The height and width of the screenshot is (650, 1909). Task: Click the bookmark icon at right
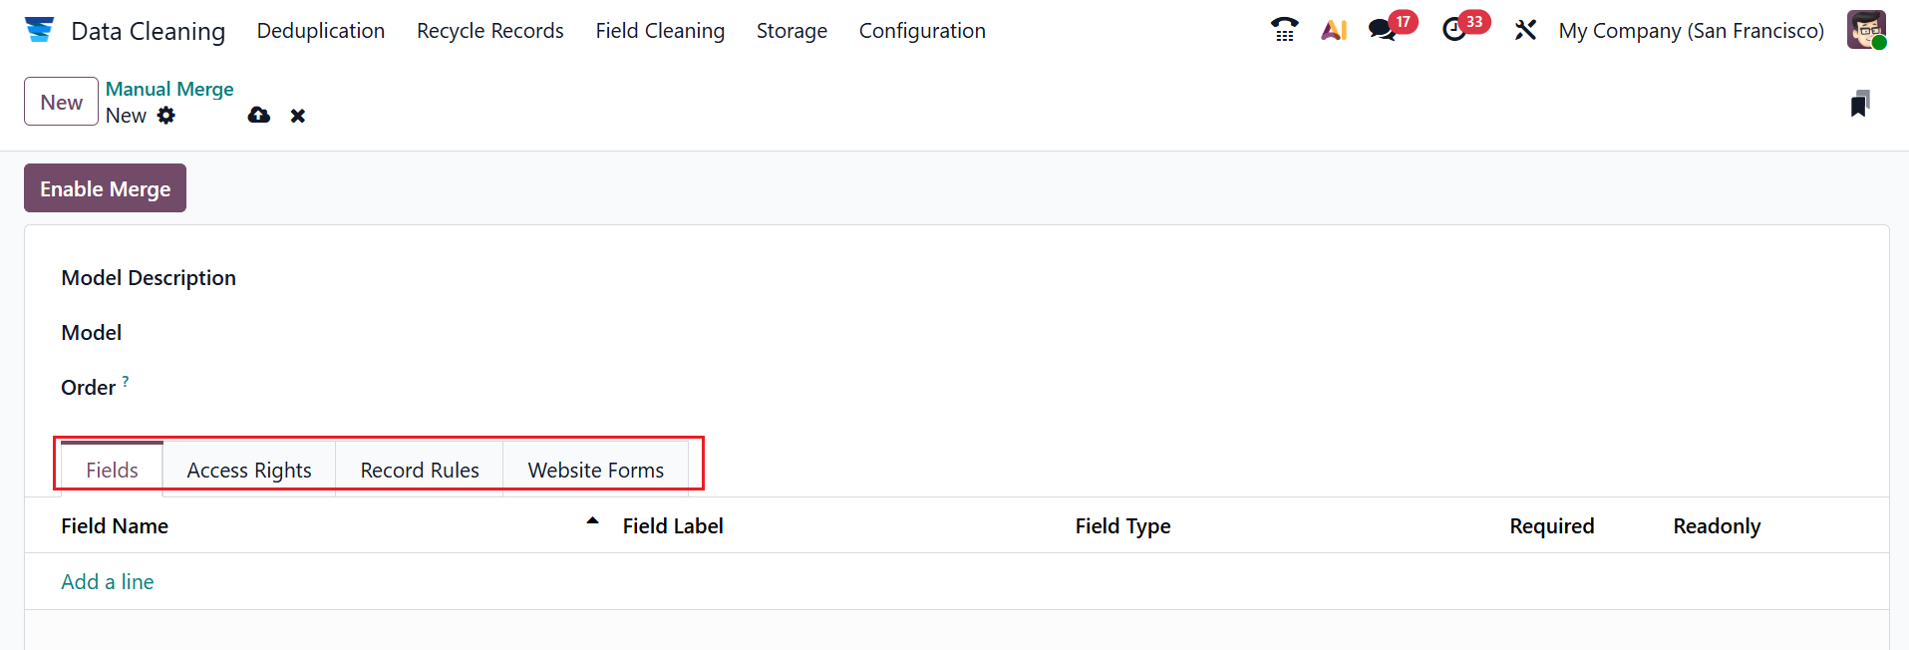[x=1859, y=104]
